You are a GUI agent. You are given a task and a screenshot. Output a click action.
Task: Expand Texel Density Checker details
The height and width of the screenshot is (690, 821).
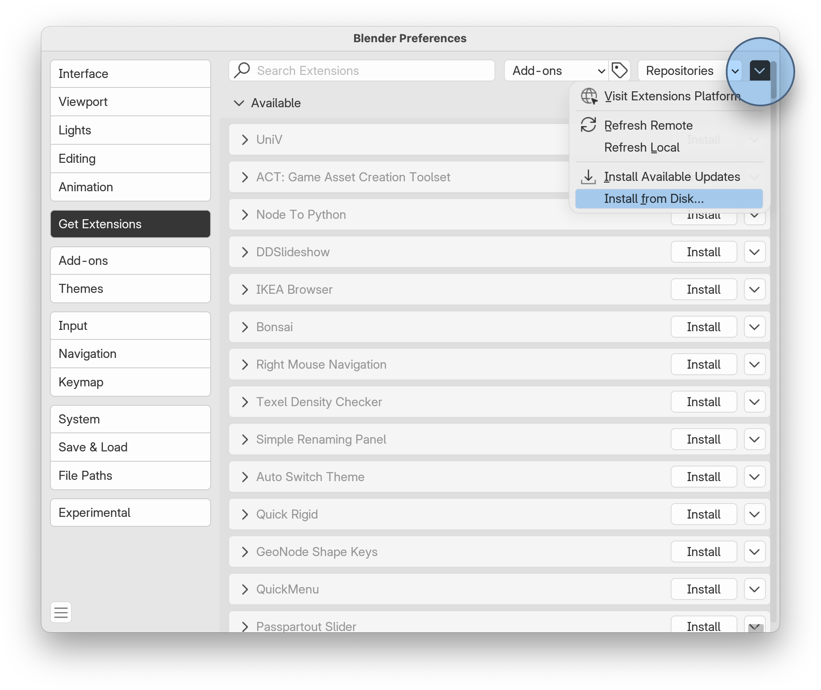tap(245, 402)
